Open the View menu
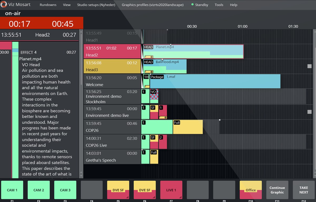This screenshot has height=202, width=316. (x=67, y=5)
